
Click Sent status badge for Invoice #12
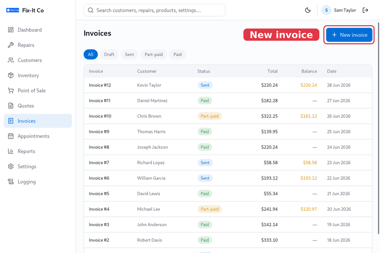coord(205,85)
